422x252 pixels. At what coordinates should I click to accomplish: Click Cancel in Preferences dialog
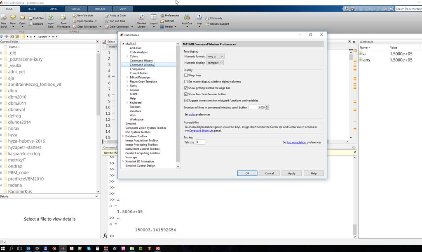pos(270,173)
